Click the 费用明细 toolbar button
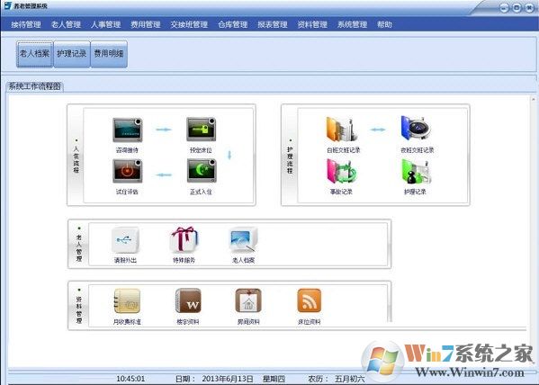 coord(109,54)
